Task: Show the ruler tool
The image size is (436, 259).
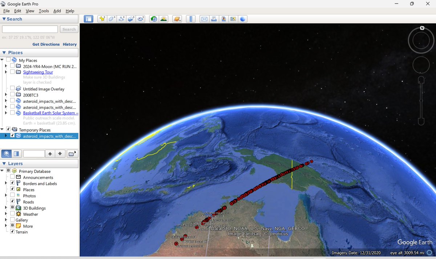Action: pyautogui.click(x=190, y=19)
